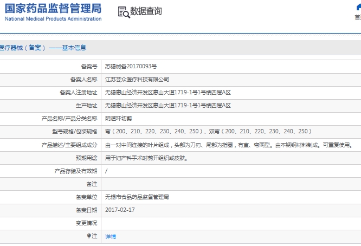Click 型号规格/包装规格 row label
Image resolution: width=361 pixels, height=246 pixels.
click(75, 132)
